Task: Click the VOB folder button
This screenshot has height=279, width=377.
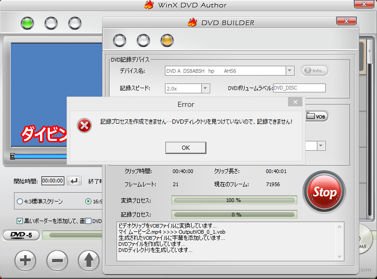Action: click(316, 116)
